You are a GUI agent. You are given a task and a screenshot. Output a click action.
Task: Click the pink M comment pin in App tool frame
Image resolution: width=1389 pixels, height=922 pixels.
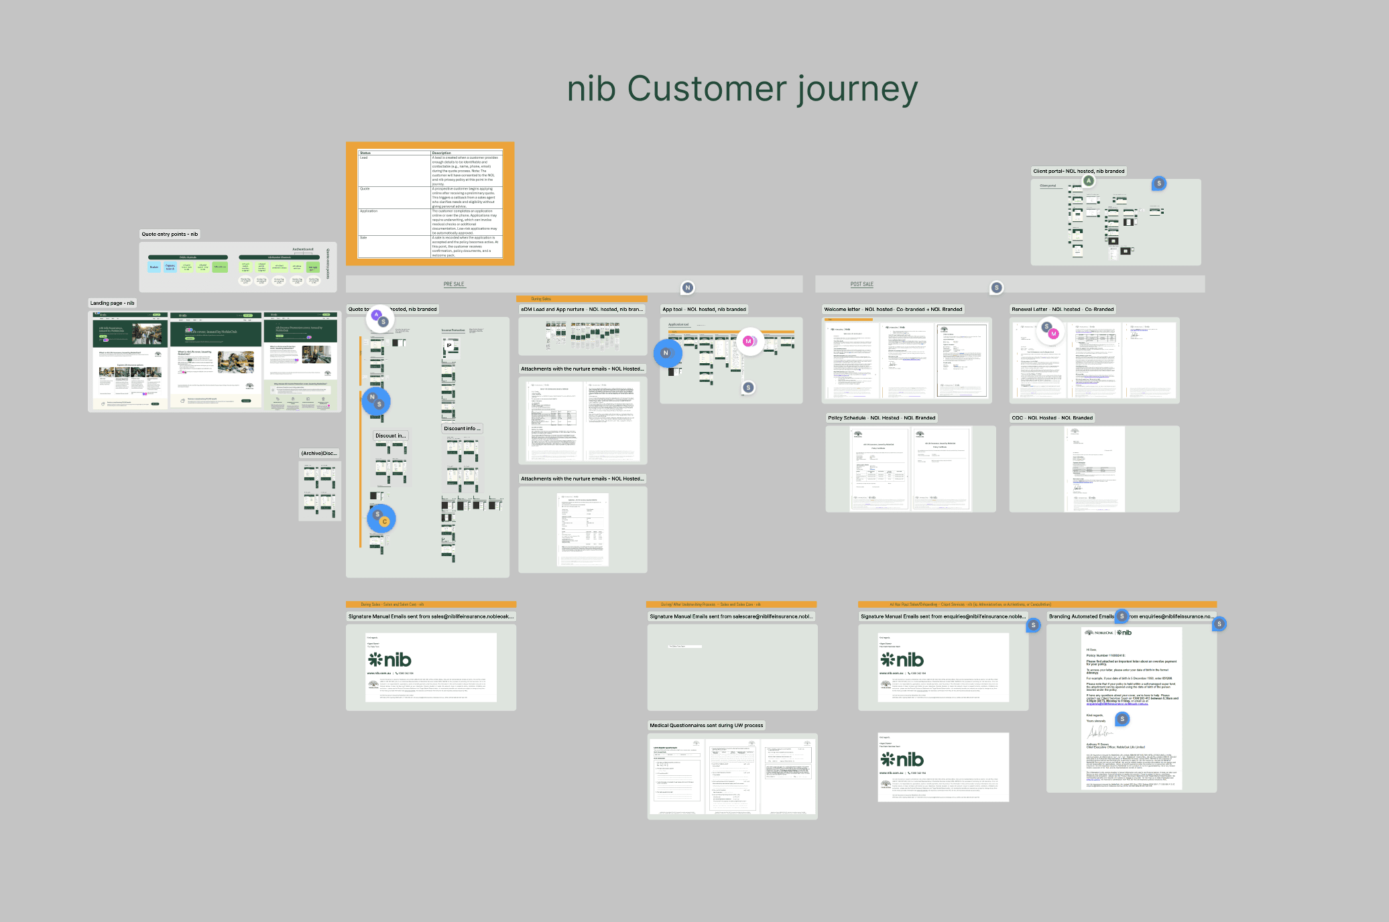pos(749,341)
